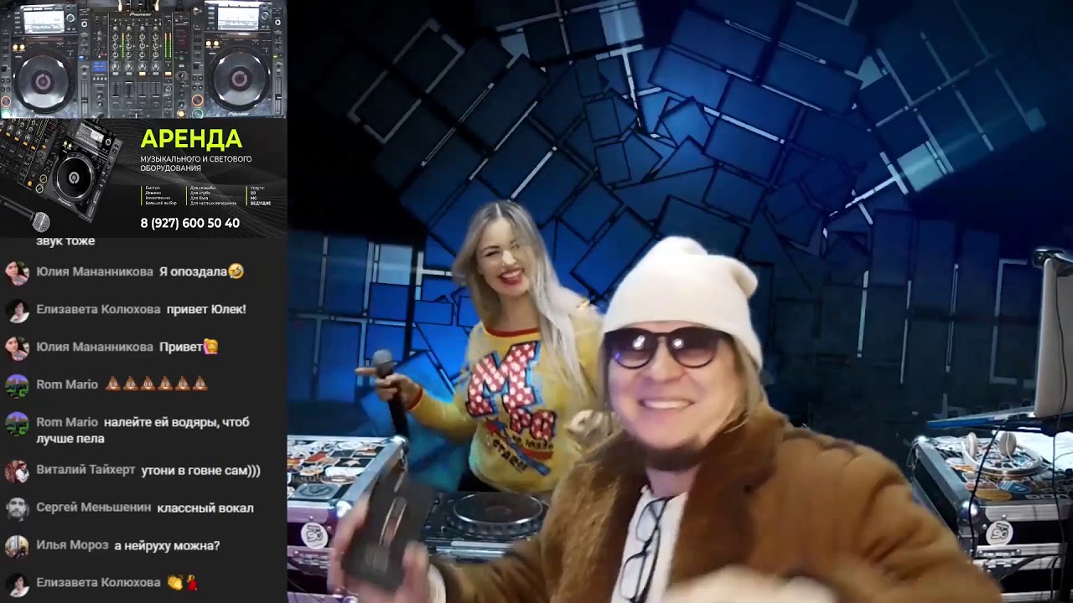
Task: Open Илья Мороз username in chat
Action: [x=72, y=545]
